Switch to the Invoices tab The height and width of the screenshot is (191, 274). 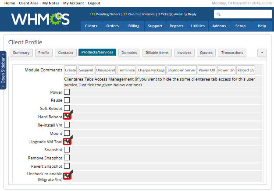[184, 53]
